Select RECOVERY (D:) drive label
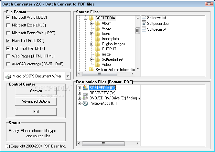 pyautogui.click(x=102, y=93)
